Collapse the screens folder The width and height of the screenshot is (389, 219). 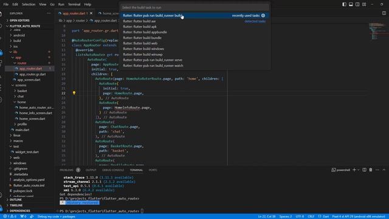coord(21,85)
